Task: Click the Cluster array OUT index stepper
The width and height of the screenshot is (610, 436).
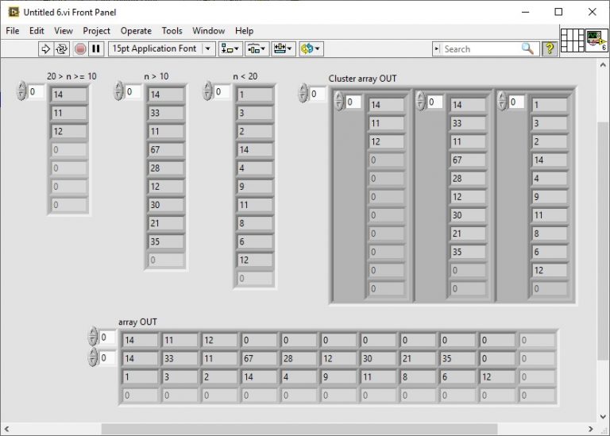Action: (303, 94)
